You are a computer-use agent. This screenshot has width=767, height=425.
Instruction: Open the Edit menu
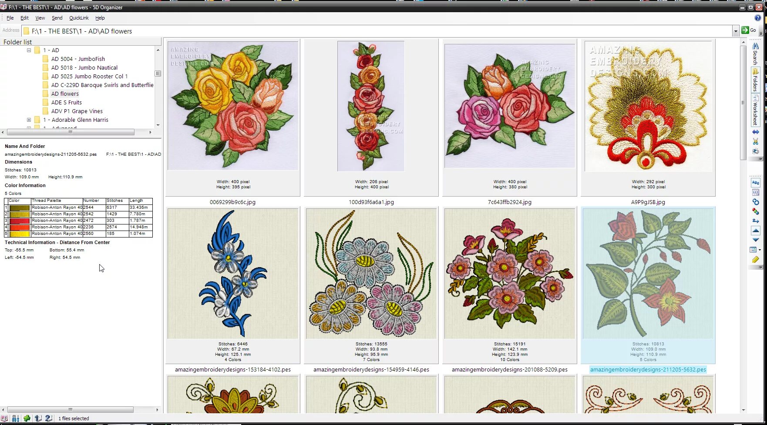(x=24, y=18)
